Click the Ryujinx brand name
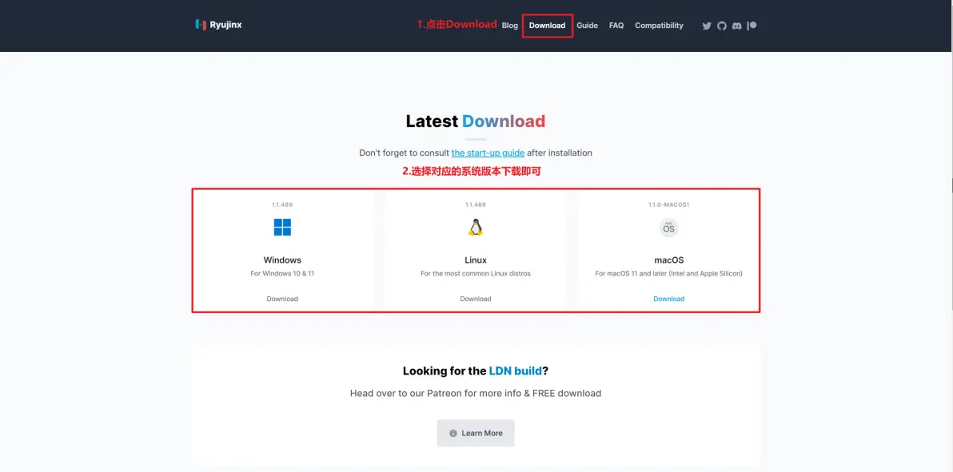Screen dimensions: 953x472 coord(225,25)
